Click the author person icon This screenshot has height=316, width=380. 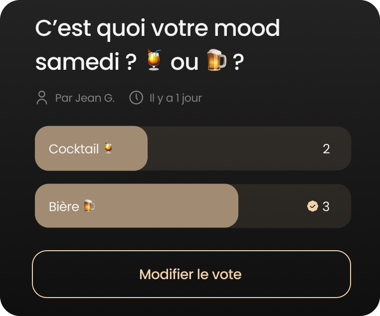click(x=42, y=98)
